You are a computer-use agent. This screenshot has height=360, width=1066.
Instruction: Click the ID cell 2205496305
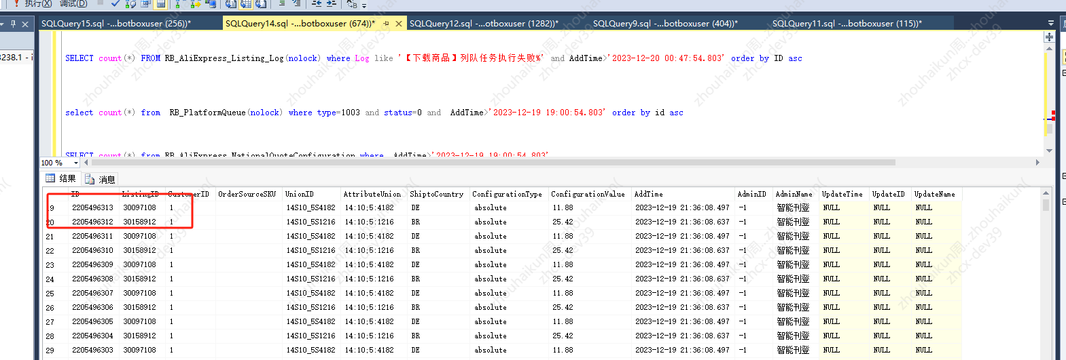(92, 321)
